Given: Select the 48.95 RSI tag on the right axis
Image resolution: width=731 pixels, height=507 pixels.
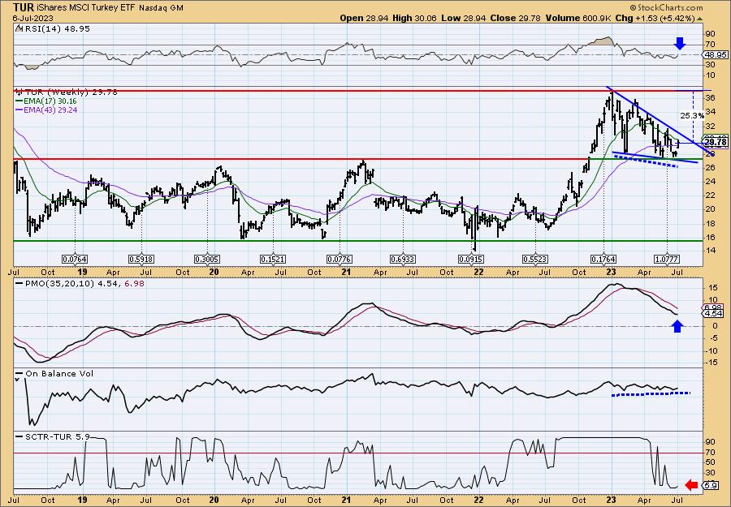Looking at the screenshot, I should [715, 55].
